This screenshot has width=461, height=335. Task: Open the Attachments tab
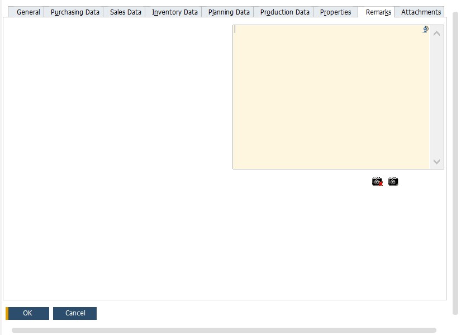pos(420,11)
